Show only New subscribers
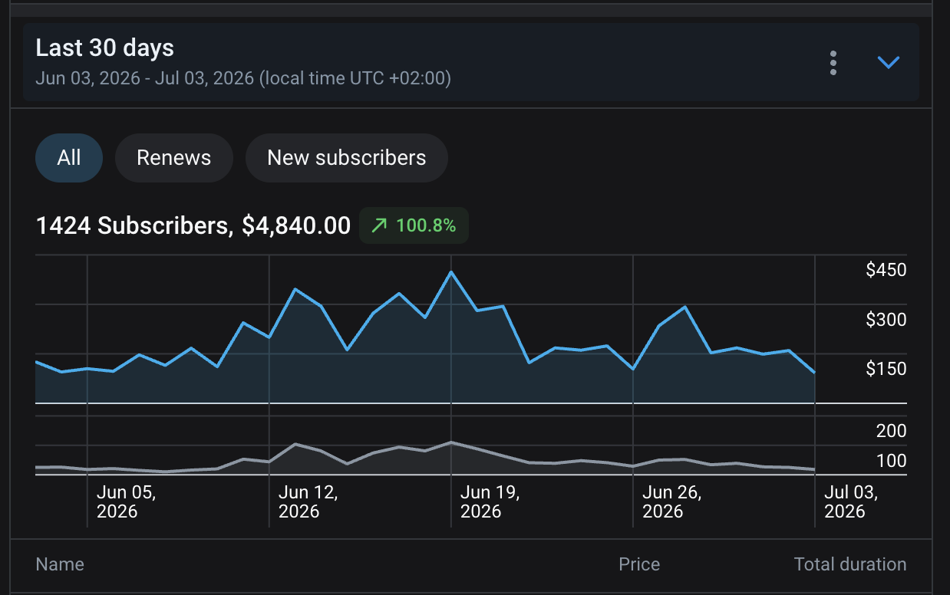 (346, 158)
